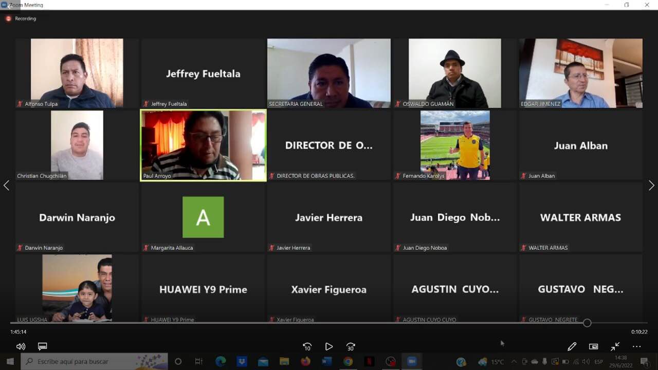Open the volume control
Image resolution: width=658 pixels, height=370 pixels.
click(21, 347)
